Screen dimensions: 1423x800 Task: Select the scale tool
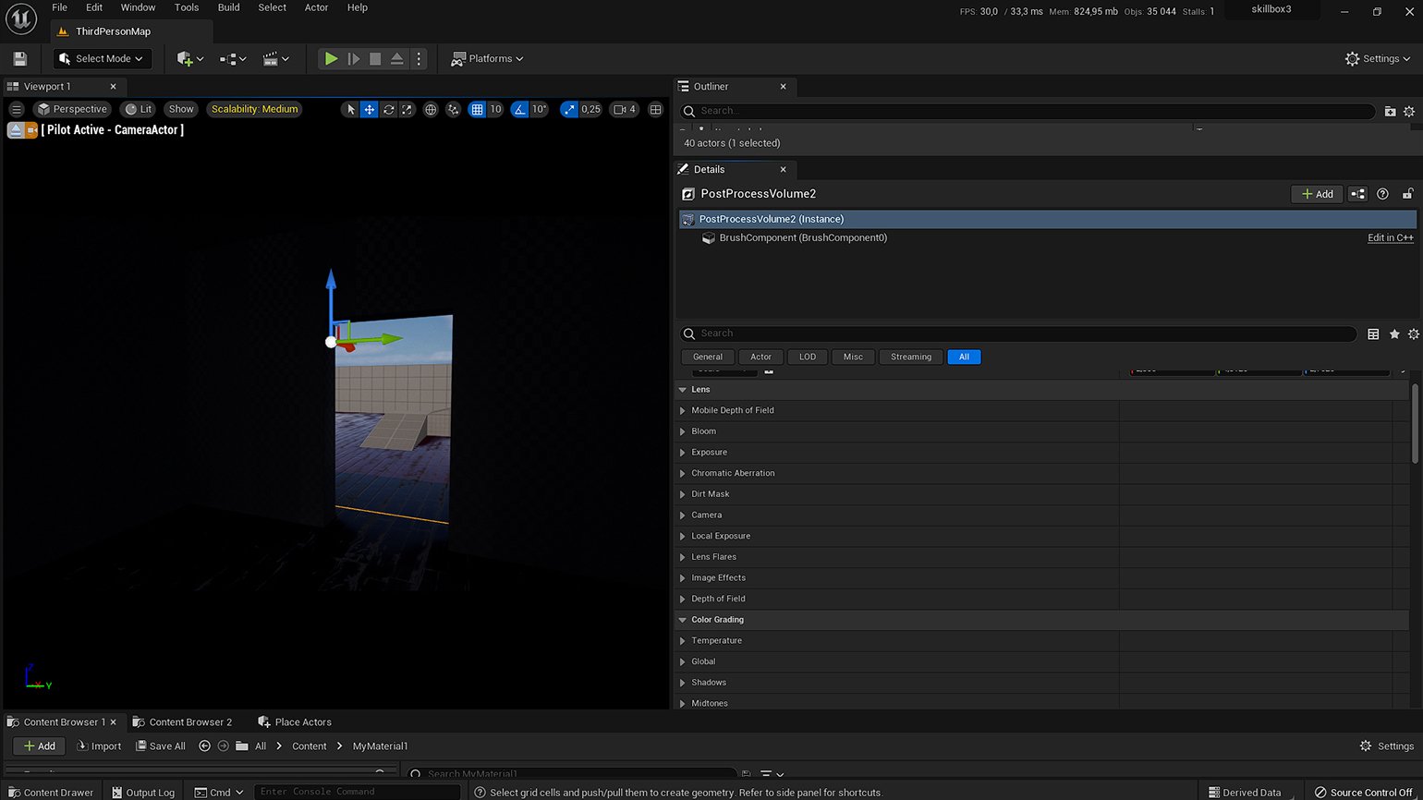pyautogui.click(x=407, y=109)
